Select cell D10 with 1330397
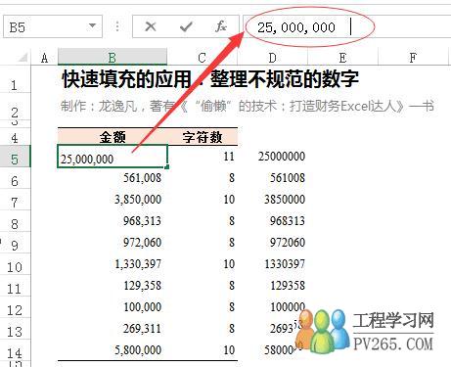Screen dimensions: 451x367 point(272,263)
